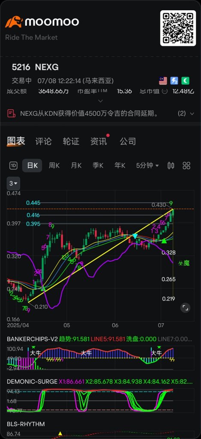Select the 周K timeframe
This screenshot has width=201, height=439.
point(54,165)
